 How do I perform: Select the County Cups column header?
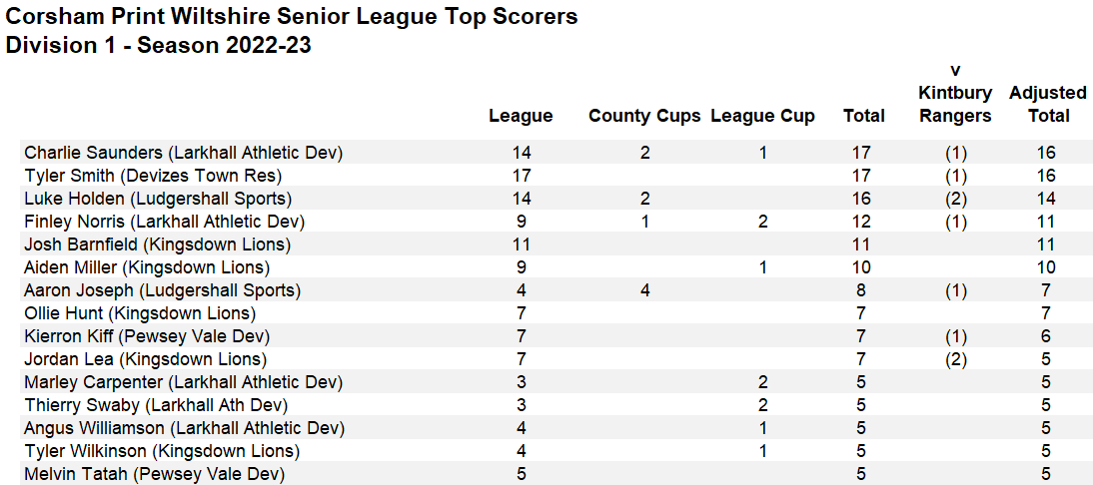[644, 116]
